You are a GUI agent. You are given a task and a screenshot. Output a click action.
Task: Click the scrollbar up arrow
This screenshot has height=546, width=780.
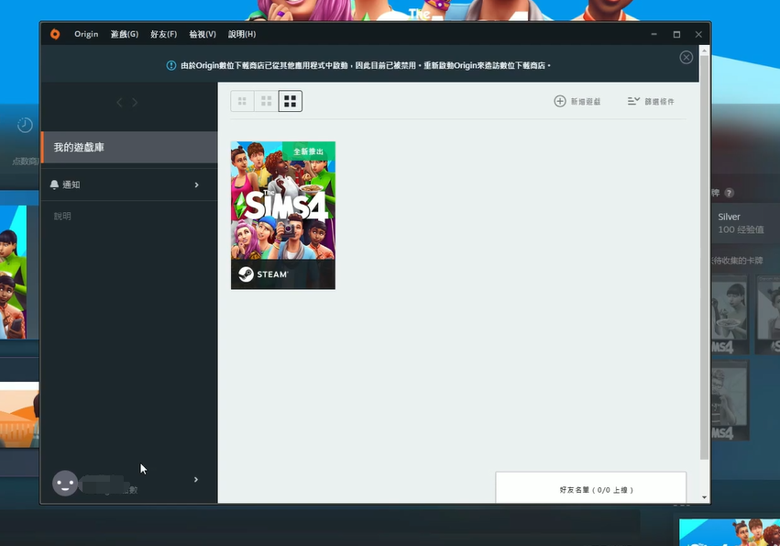pos(704,50)
